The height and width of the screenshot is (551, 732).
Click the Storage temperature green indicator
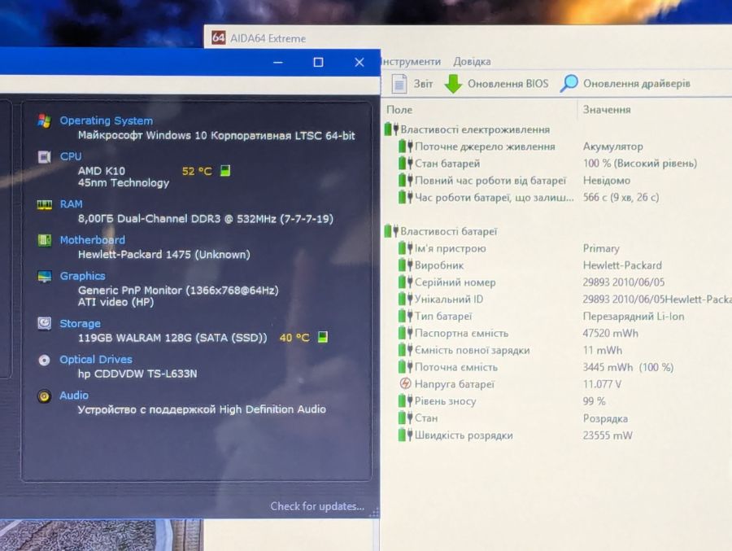(x=323, y=337)
